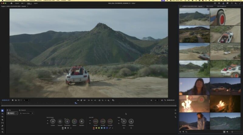
Task: Open the Full playback resolution dropdown
Action: tap(156, 100)
